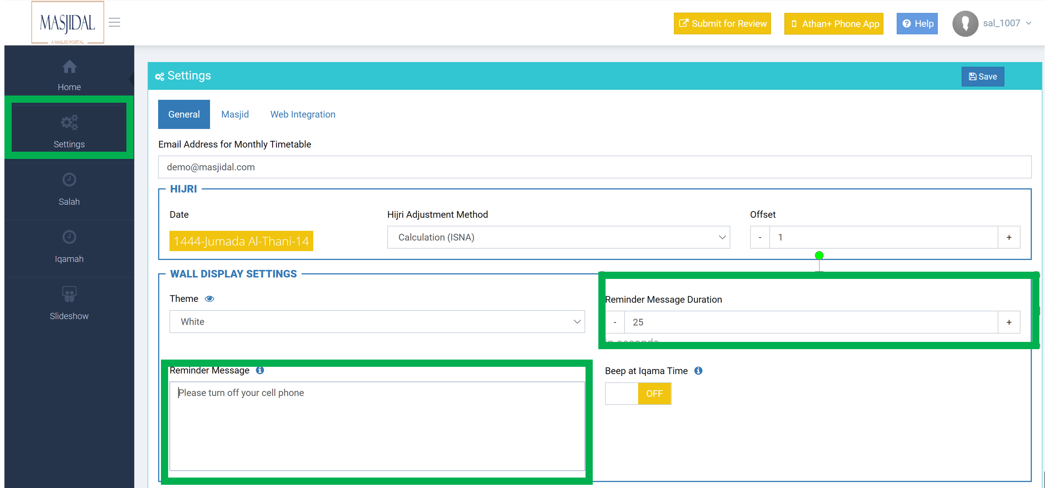Switch to the Web Integration tab
1045x488 pixels.
[x=303, y=115]
